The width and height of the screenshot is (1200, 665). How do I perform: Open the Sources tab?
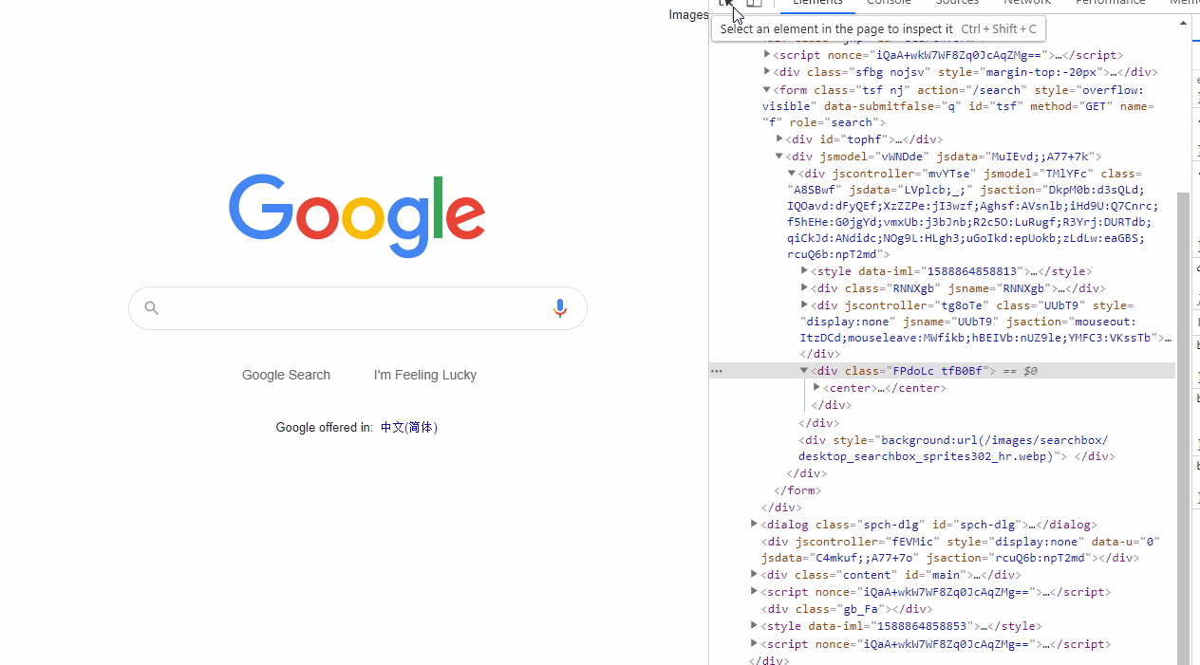[x=957, y=4]
